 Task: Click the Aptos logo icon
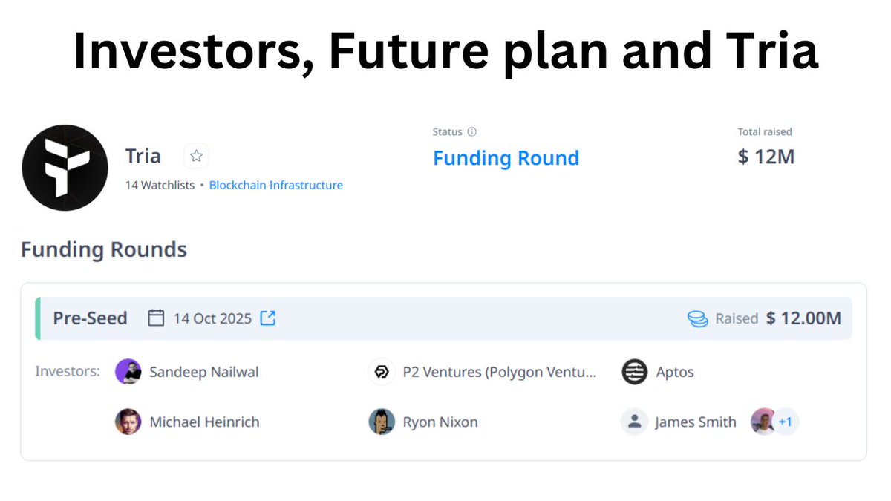point(635,372)
